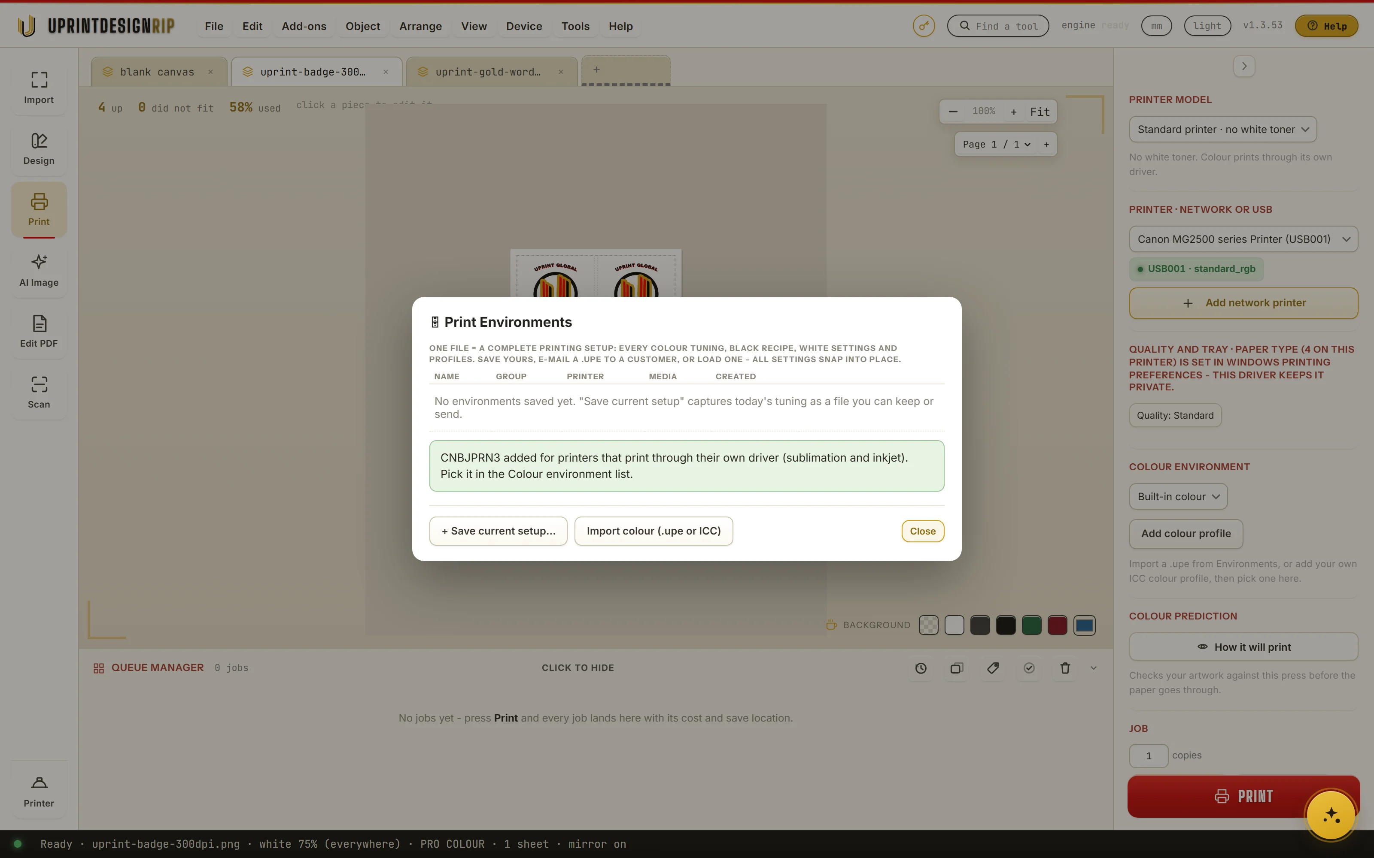Click the Find a tool search box
Viewport: 1374px width, 858px height.
click(x=997, y=26)
